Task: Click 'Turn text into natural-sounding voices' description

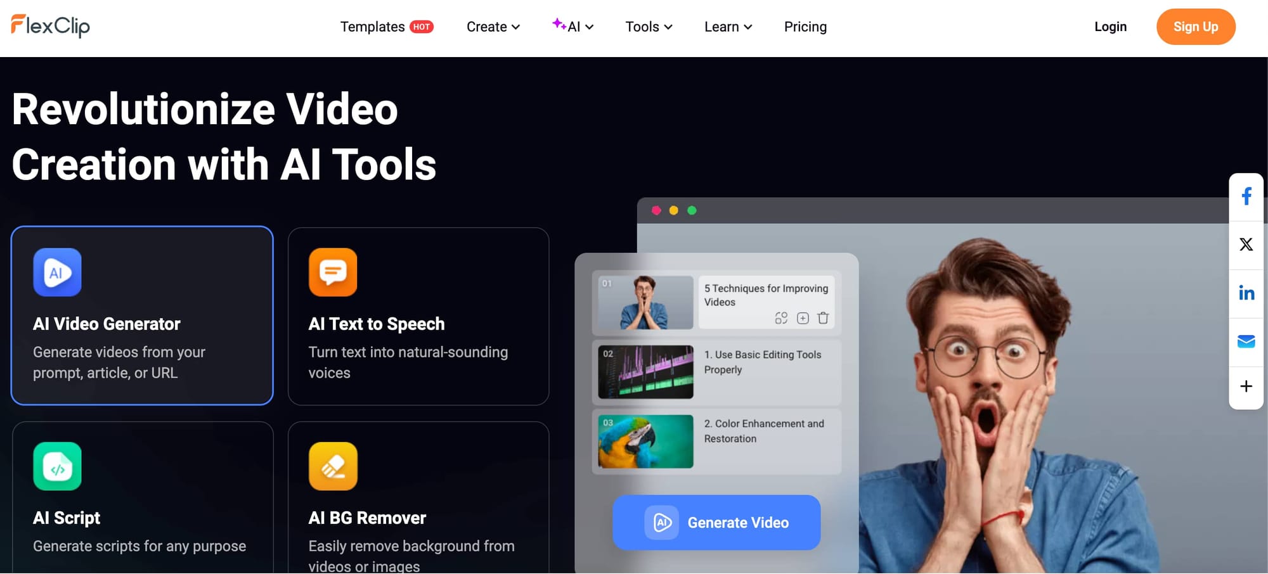Action: 408,362
